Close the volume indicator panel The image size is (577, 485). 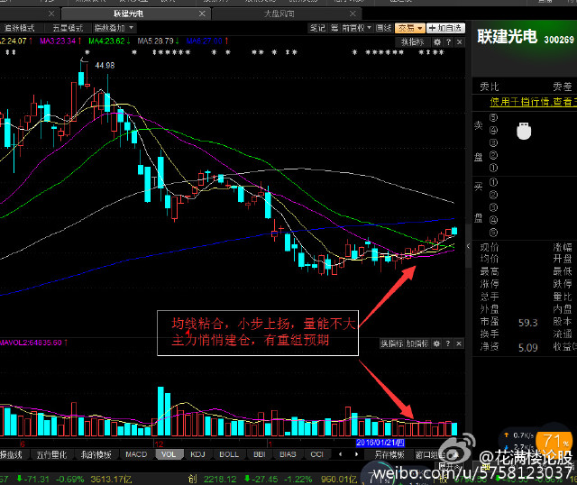pos(458,344)
